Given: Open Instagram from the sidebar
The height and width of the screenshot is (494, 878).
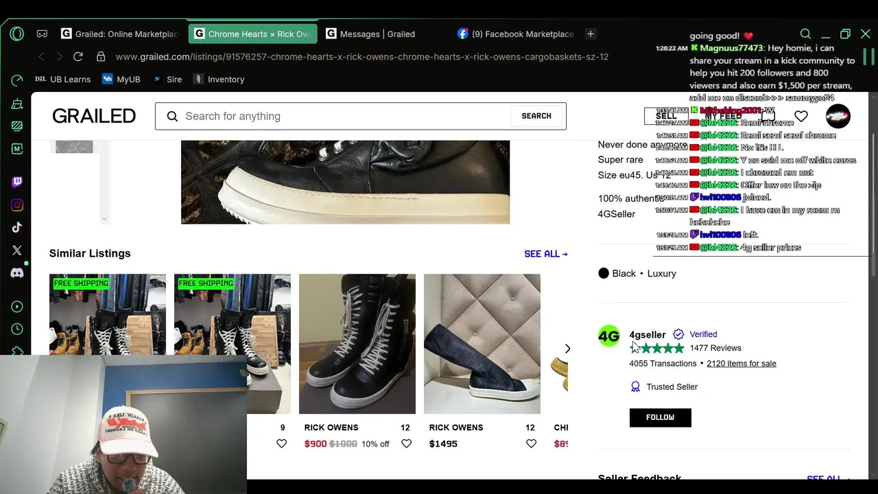Looking at the screenshot, I should [x=17, y=205].
